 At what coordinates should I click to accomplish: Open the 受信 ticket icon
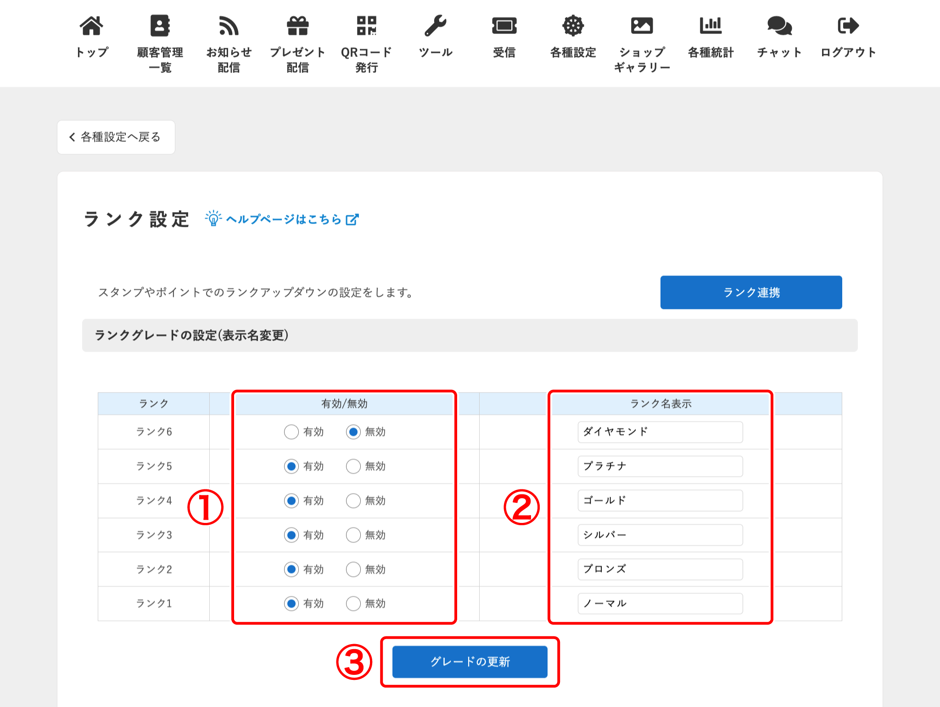[504, 26]
